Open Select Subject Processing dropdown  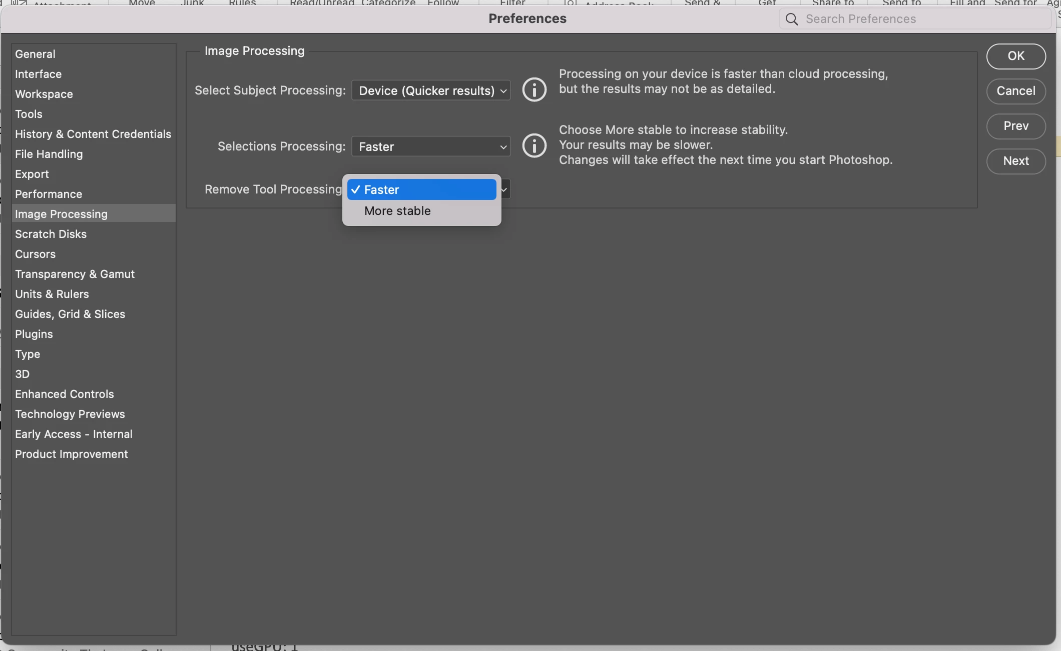click(x=431, y=90)
